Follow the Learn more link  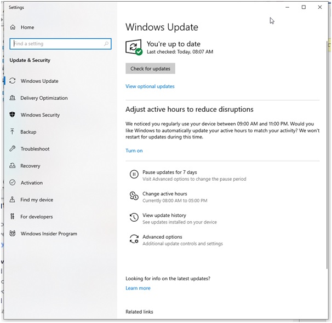(138, 288)
